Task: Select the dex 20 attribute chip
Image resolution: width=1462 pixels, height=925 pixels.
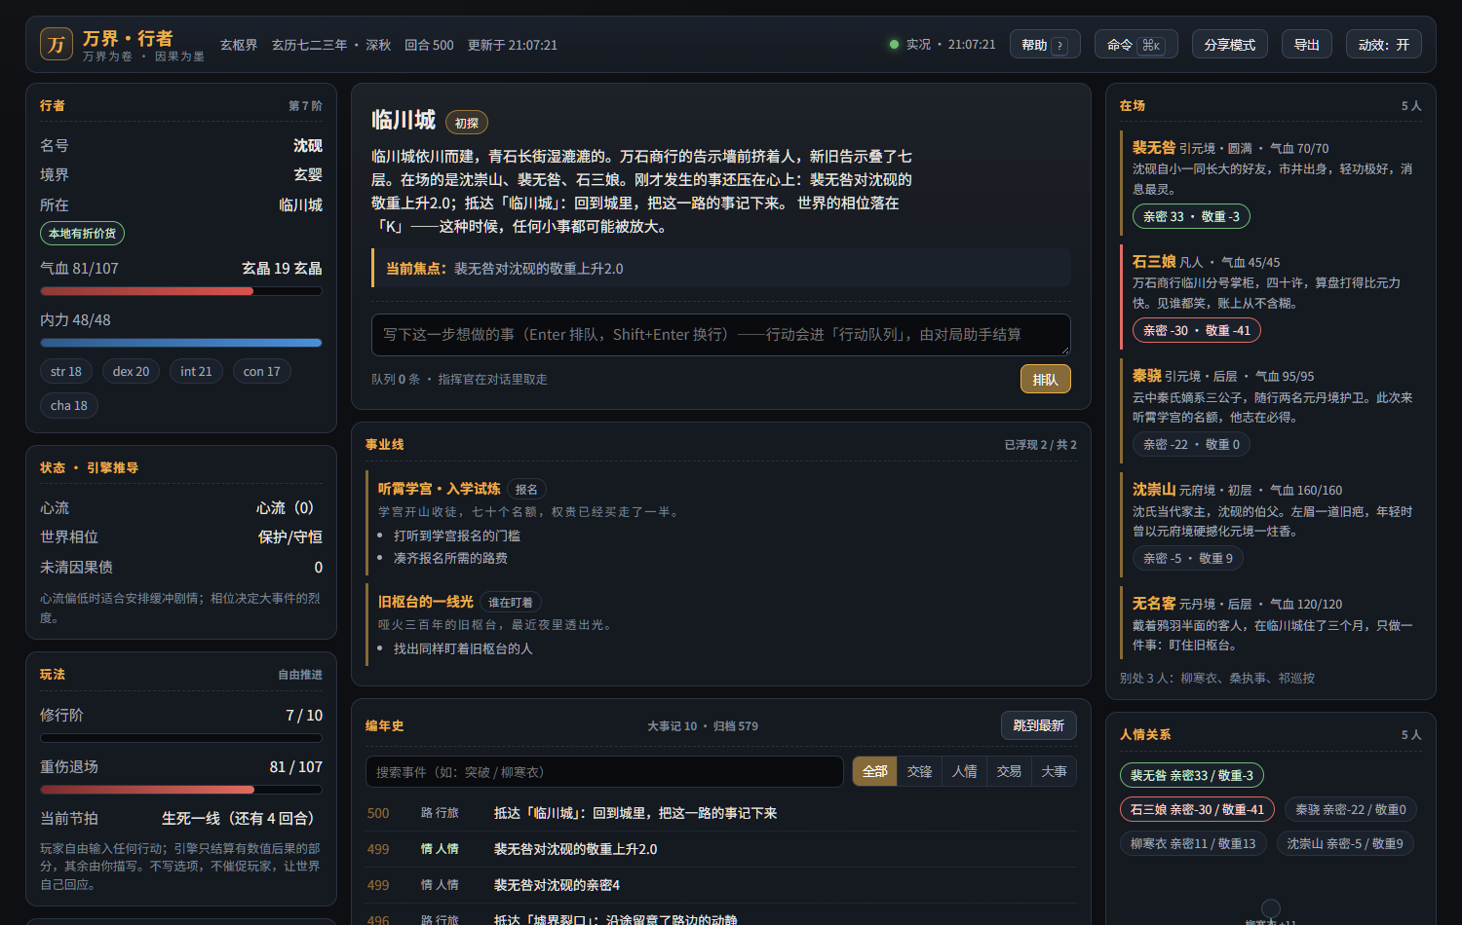Action: 132,371
